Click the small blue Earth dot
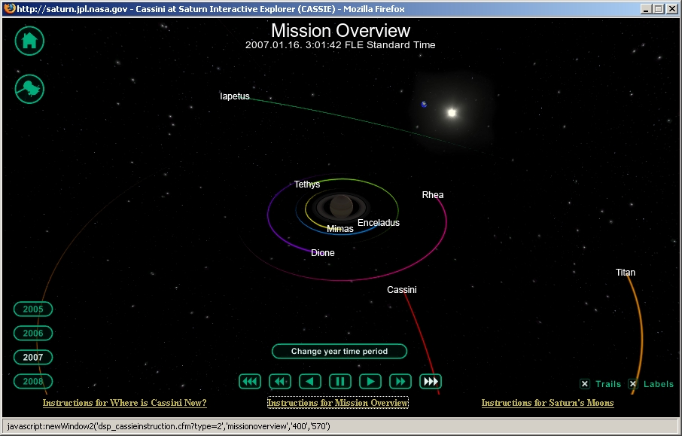This screenshot has width=682, height=436. pos(424,105)
